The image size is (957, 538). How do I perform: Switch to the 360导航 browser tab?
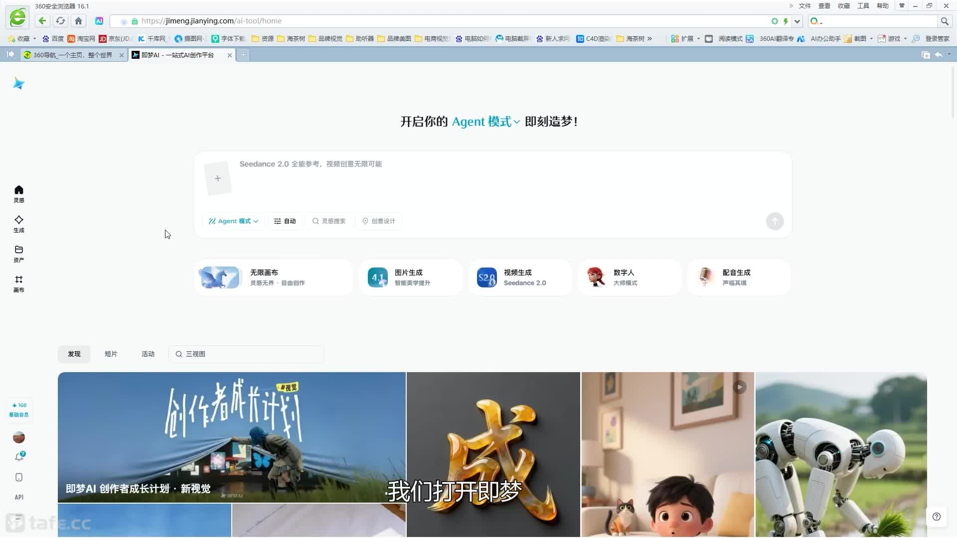click(x=73, y=55)
